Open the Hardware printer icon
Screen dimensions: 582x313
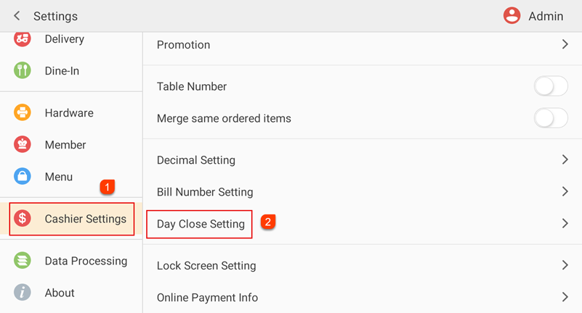23,113
